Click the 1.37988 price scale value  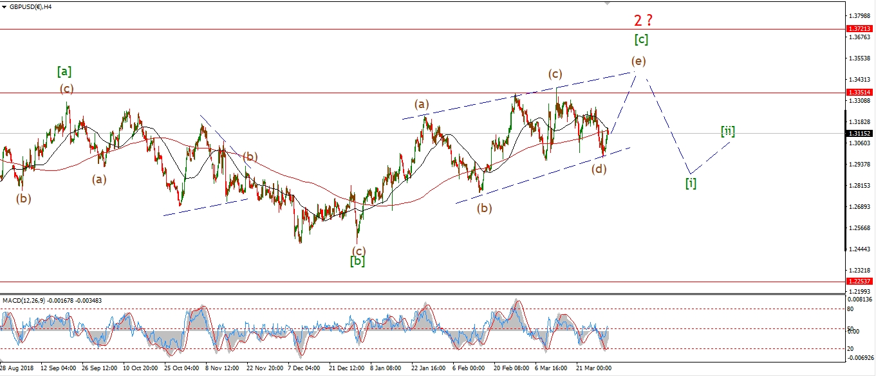(x=859, y=15)
